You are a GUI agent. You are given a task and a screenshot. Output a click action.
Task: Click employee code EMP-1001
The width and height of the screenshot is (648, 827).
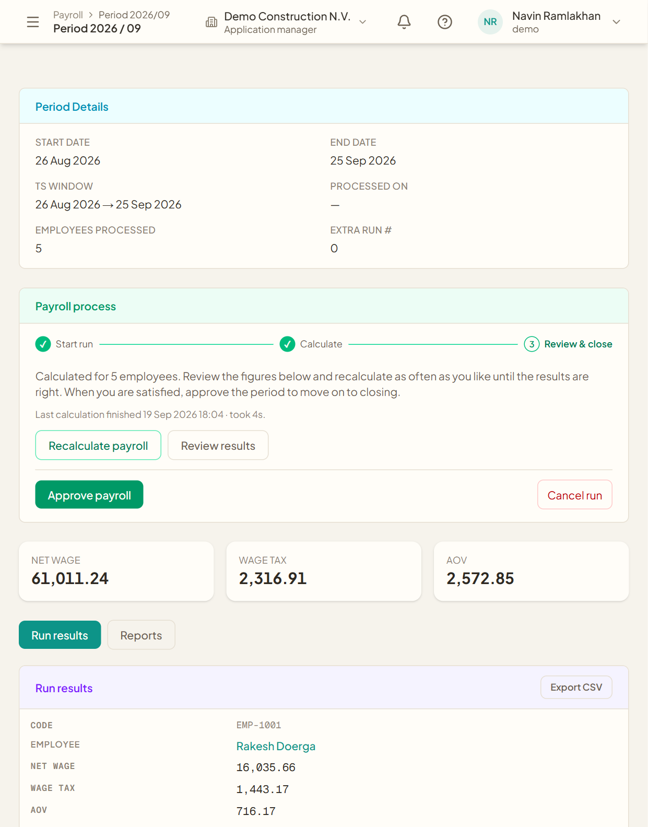coord(259,725)
